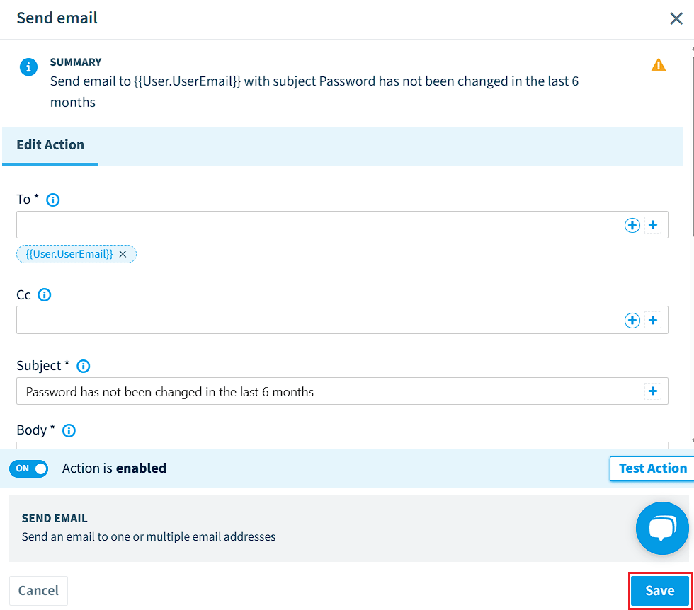Image resolution: width=694 pixels, height=610 pixels.
Task: Click the circled plus icon in Cc field
Action: (x=632, y=321)
